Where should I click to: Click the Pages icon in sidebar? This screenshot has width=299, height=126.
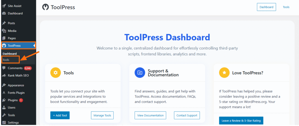(4, 38)
